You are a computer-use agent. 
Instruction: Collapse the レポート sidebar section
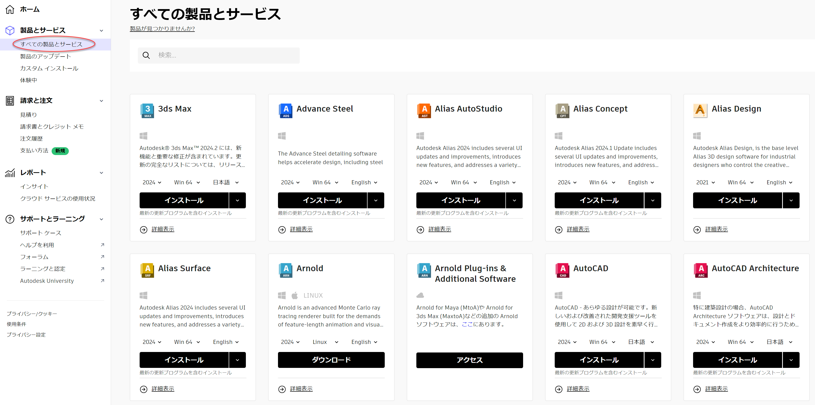click(x=101, y=173)
